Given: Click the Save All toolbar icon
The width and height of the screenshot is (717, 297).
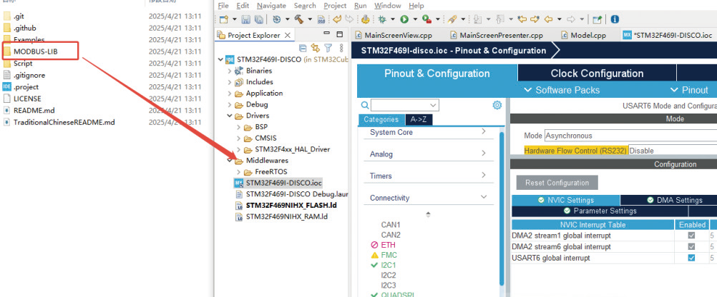Looking at the screenshot, I should [x=259, y=19].
